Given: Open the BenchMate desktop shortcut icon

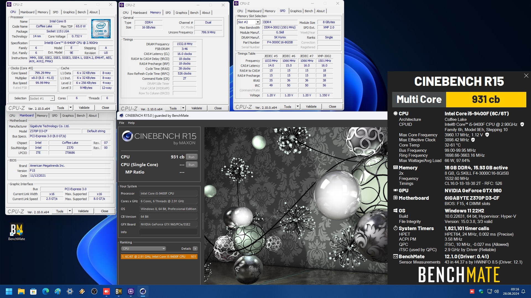Looking at the screenshot, I should (x=17, y=232).
